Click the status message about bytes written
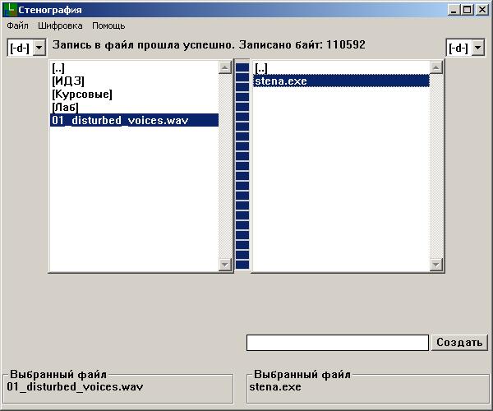Screen dimensions: 493x411 (209, 44)
